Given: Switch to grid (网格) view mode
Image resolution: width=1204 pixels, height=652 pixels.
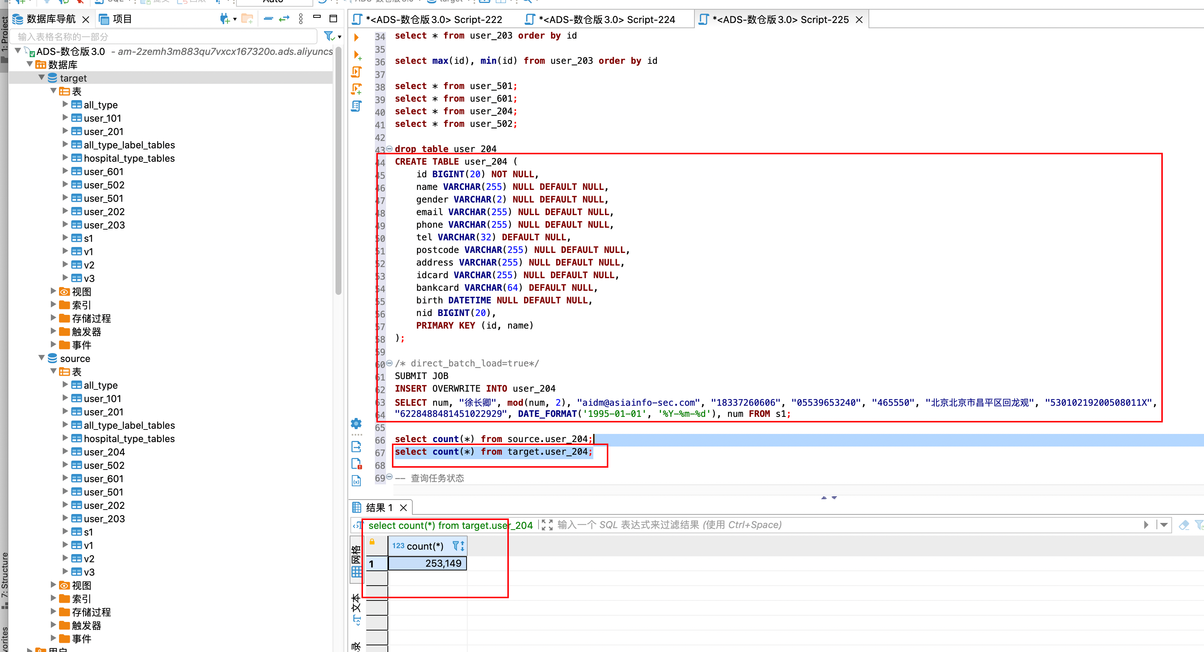Looking at the screenshot, I should [356, 560].
